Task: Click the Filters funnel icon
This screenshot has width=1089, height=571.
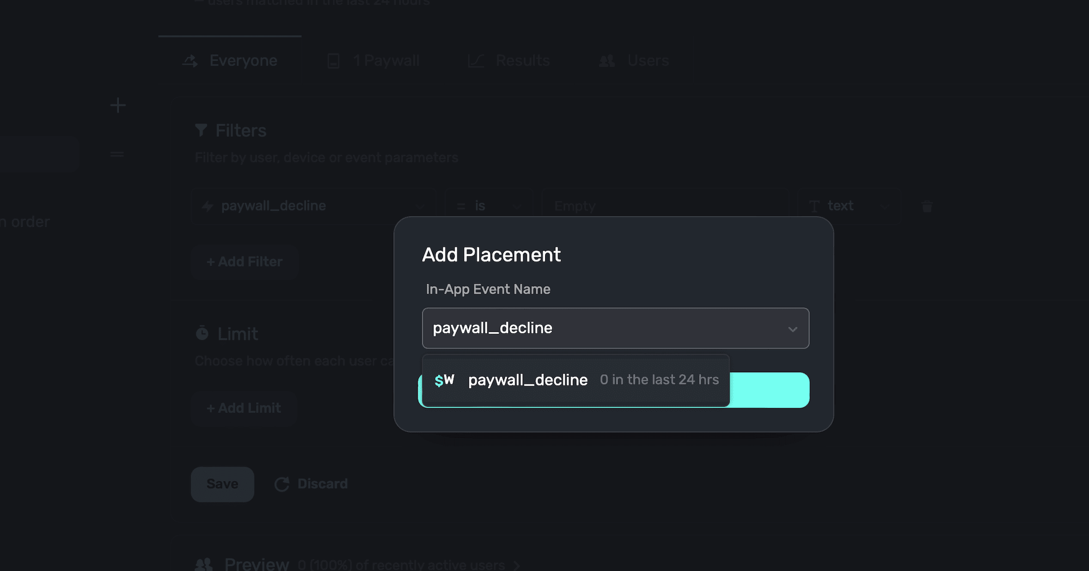Action: 201,131
